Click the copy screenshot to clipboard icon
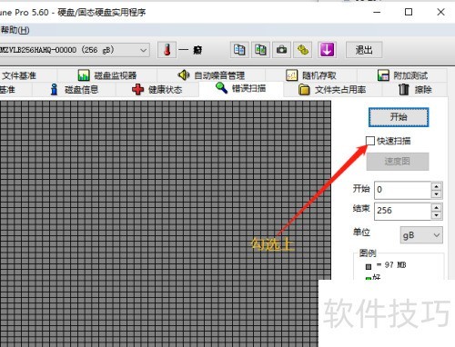The height and width of the screenshot is (347, 455). tap(260, 50)
